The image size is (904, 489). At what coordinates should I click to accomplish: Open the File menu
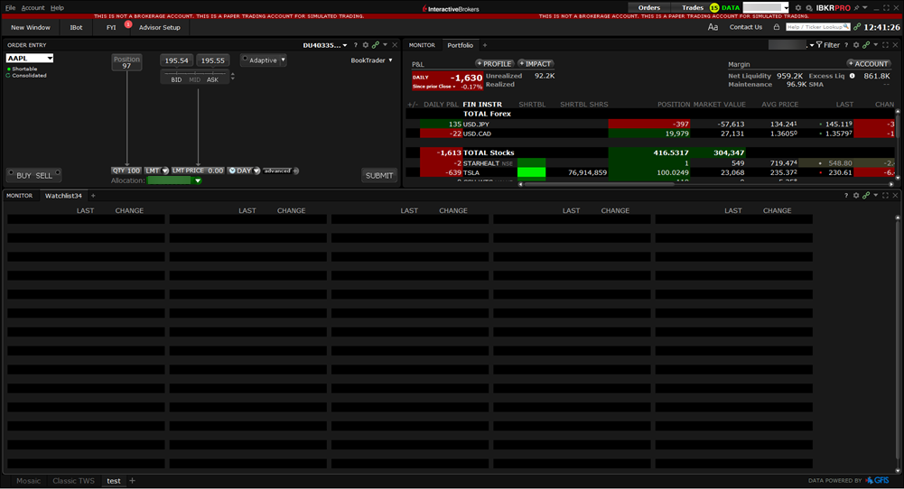[10, 8]
